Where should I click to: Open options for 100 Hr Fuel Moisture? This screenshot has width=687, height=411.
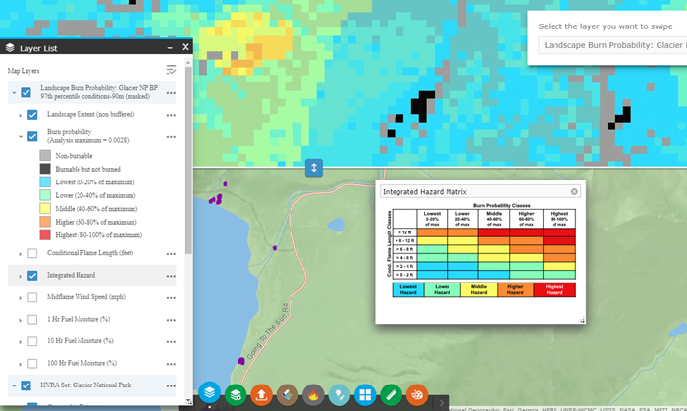pyautogui.click(x=171, y=364)
